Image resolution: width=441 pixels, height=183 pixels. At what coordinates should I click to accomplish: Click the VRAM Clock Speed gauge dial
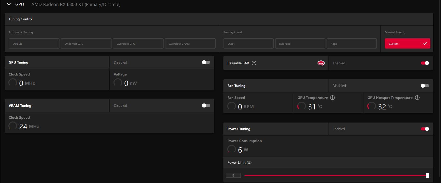13,126
